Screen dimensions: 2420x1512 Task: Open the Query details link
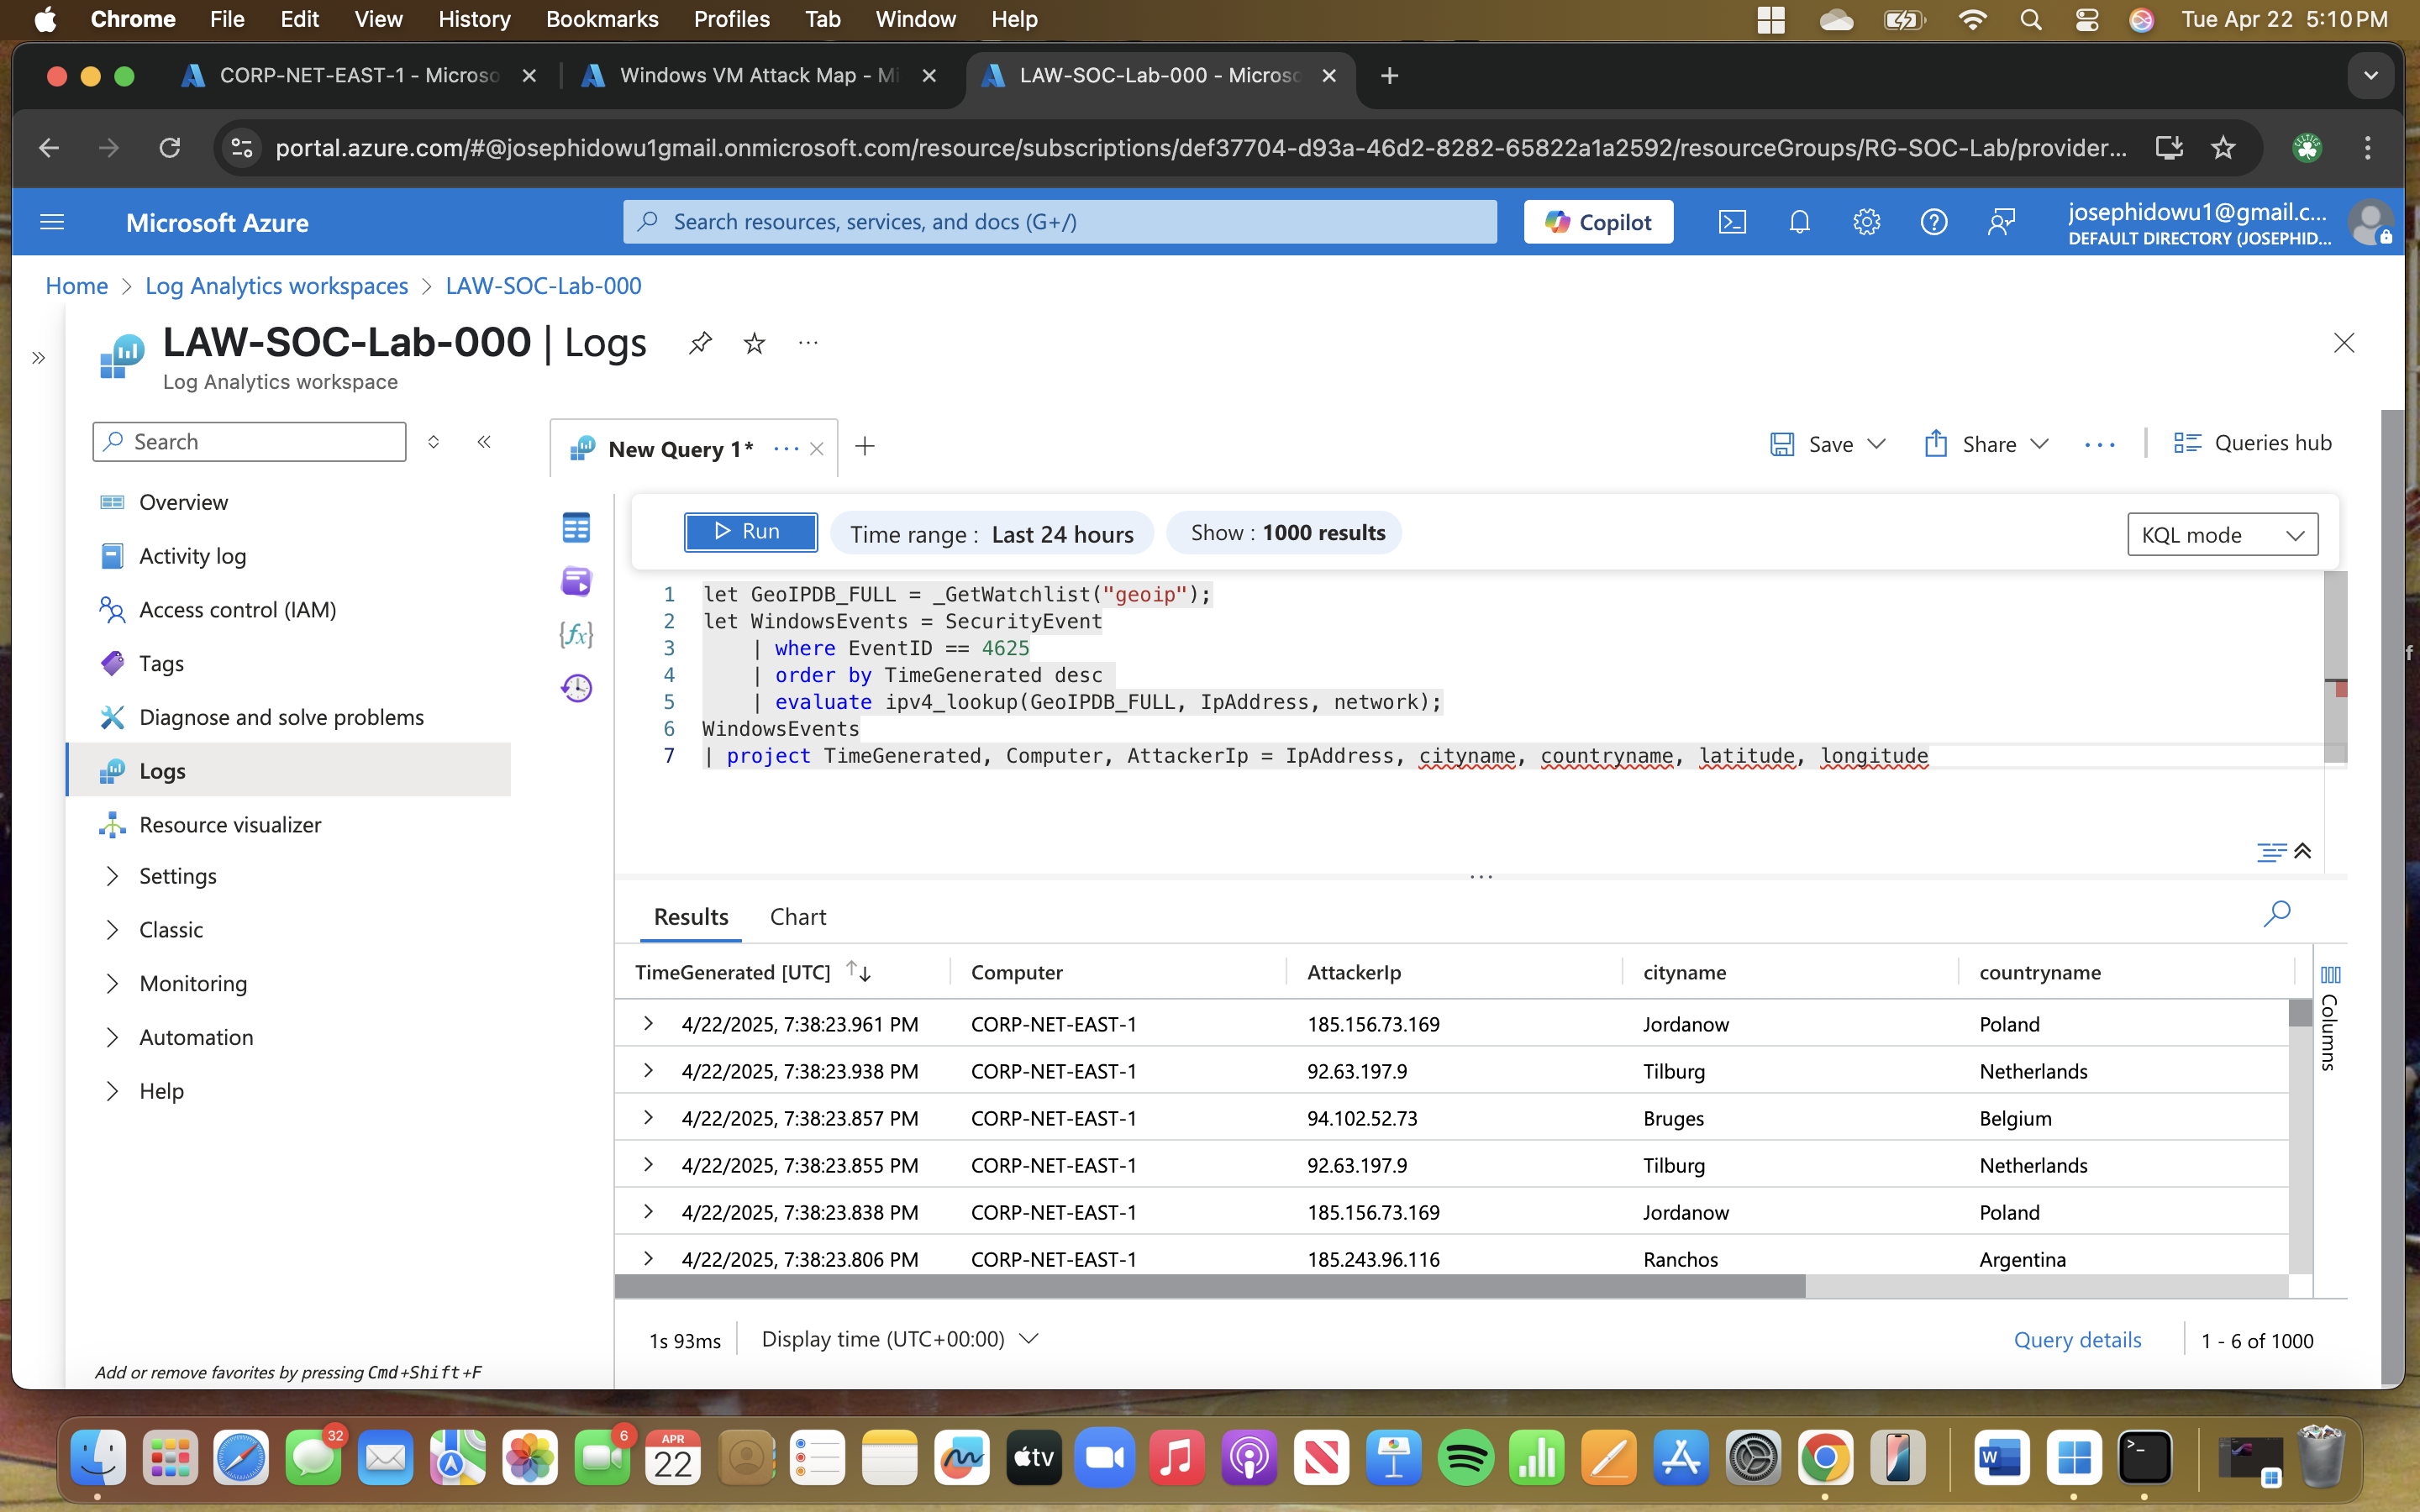tap(2077, 1340)
